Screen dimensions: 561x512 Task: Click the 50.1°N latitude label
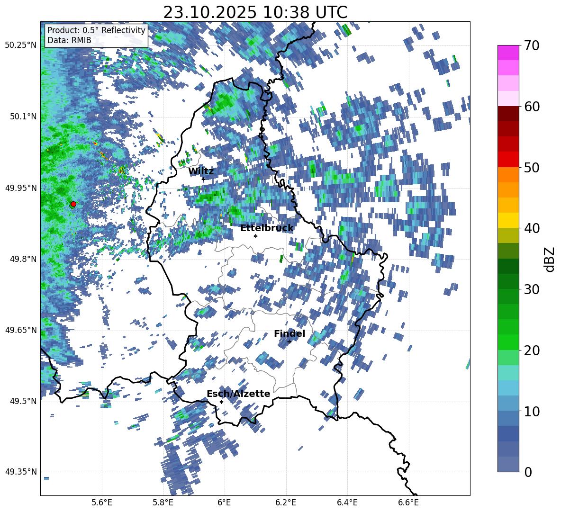click(x=23, y=117)
